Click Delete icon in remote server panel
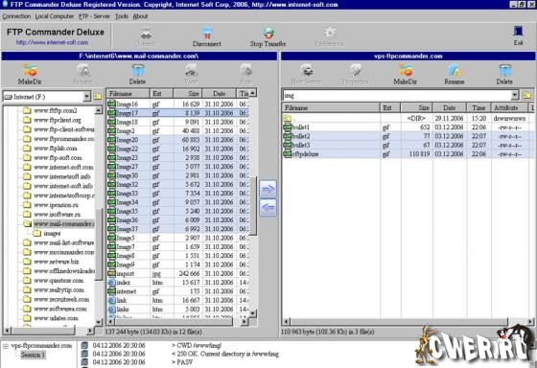Screen dimensions: 537x368 pyautogui.click(x=505, y=71)
